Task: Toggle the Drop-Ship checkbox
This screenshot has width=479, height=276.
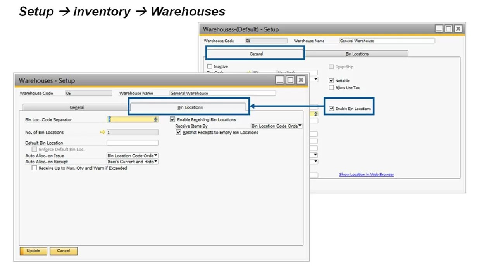Action: click(x=331, y=66)
